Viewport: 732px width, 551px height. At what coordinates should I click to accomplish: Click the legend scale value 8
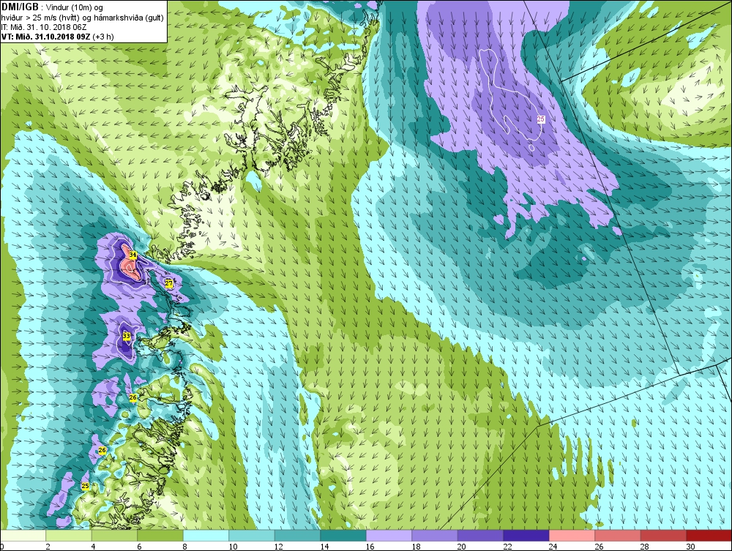pos(185,547)
